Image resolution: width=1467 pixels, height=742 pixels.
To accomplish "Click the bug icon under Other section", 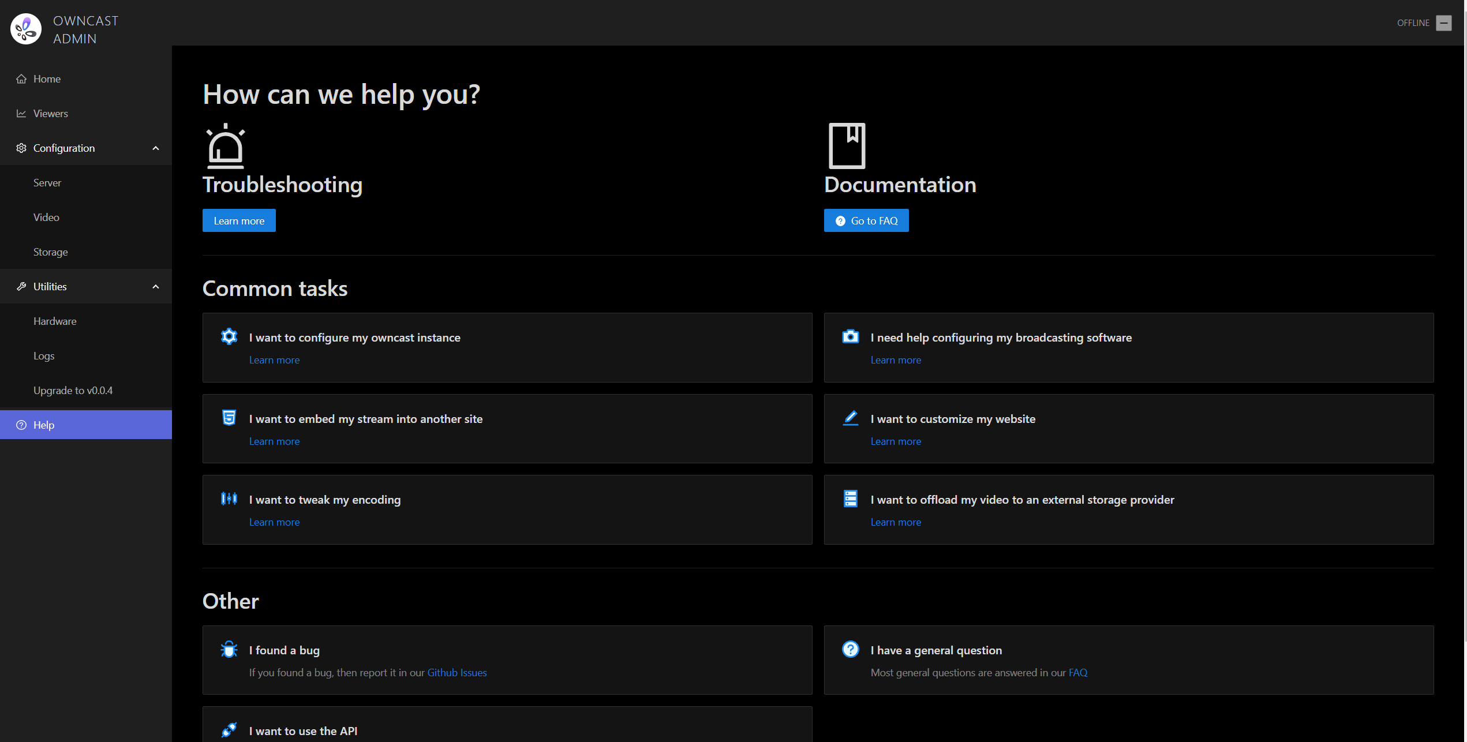I will (229, 649).
